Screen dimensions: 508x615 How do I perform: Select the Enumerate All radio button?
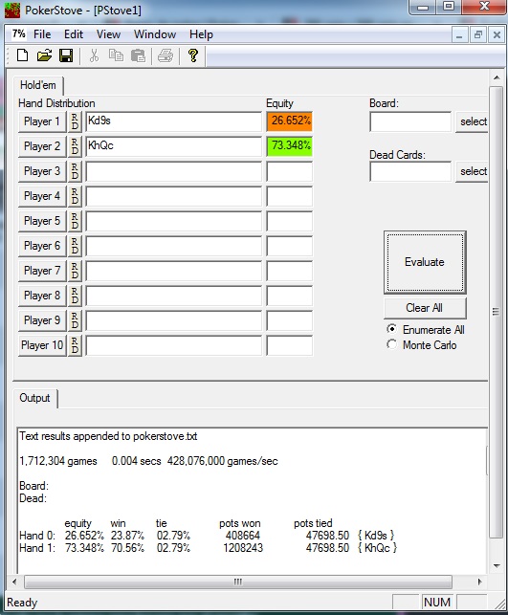tap(391, 329)
